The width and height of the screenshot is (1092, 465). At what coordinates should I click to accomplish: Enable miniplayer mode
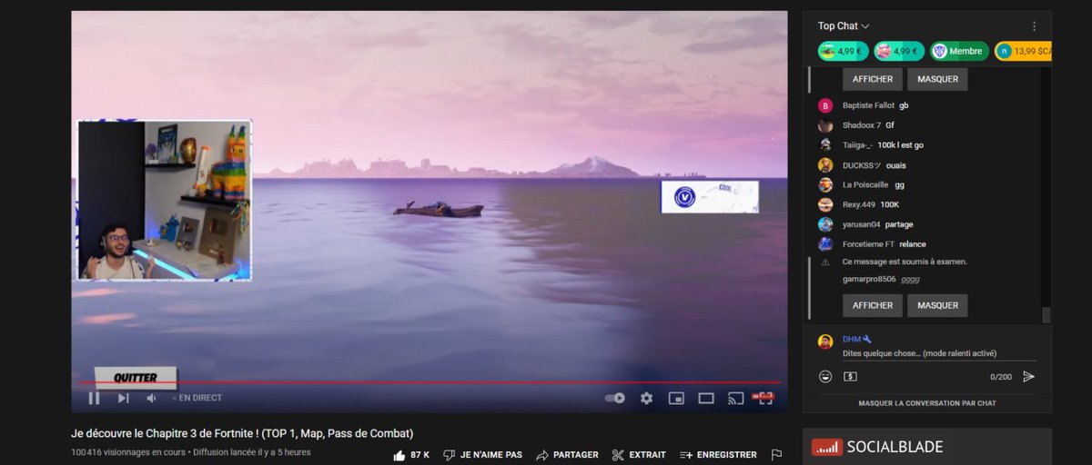[x=676, y=398]
